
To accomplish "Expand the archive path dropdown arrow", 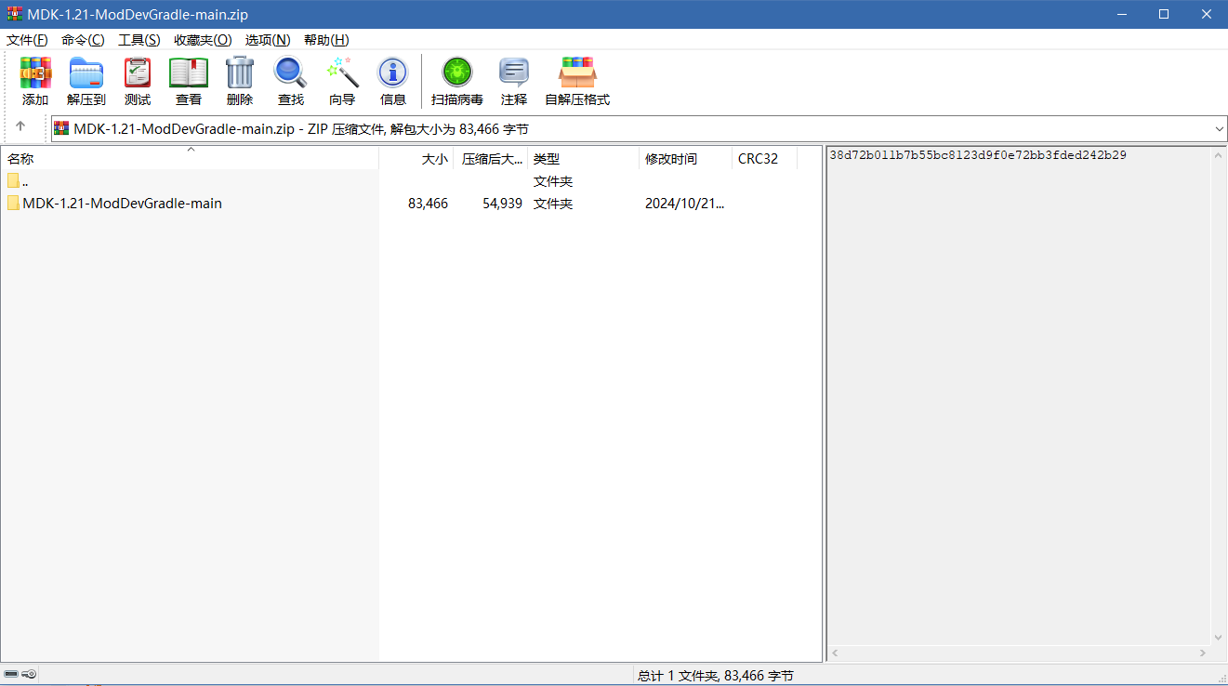I will click(1219, 129).
